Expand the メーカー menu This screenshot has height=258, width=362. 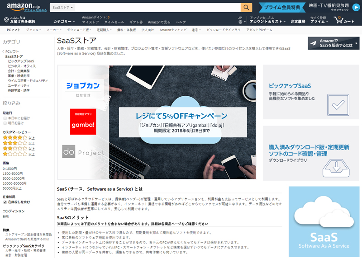tap(54, 30)
